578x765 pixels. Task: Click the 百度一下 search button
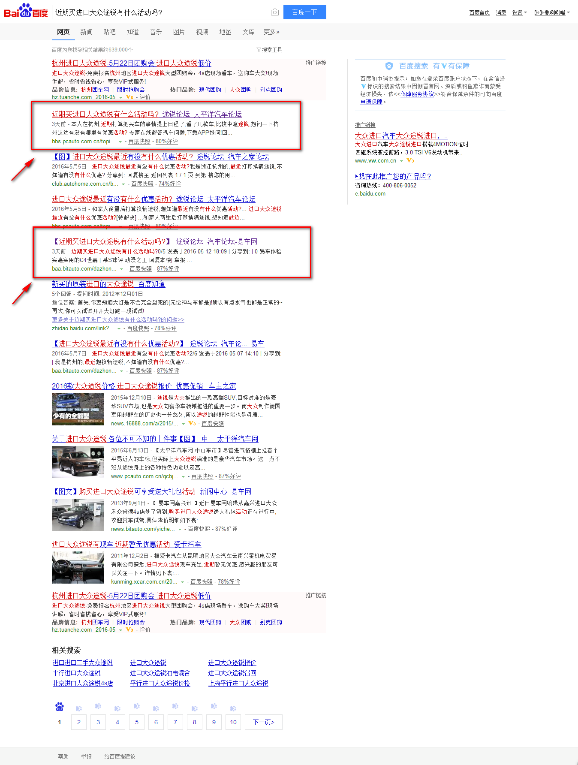click(304, 12)
